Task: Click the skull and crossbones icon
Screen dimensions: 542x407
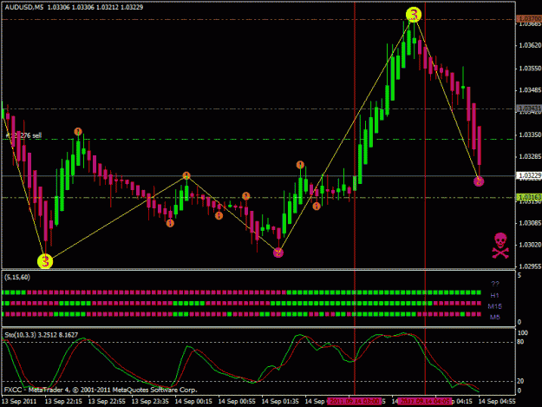Action: click(x=500, y=246)
